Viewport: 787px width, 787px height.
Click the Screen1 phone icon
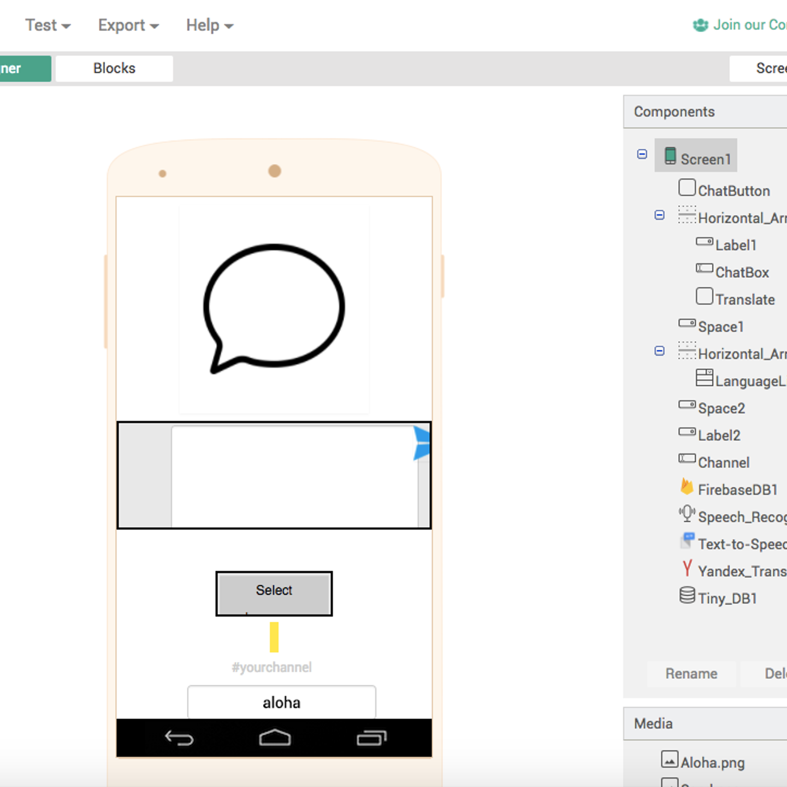click(x=670, y=155)
